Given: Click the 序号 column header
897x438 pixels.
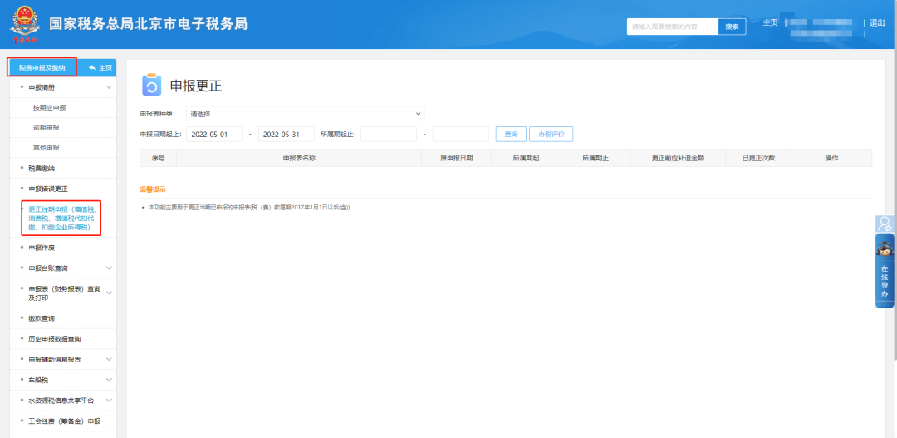Looking at the screenshot, I should [158, 158].
